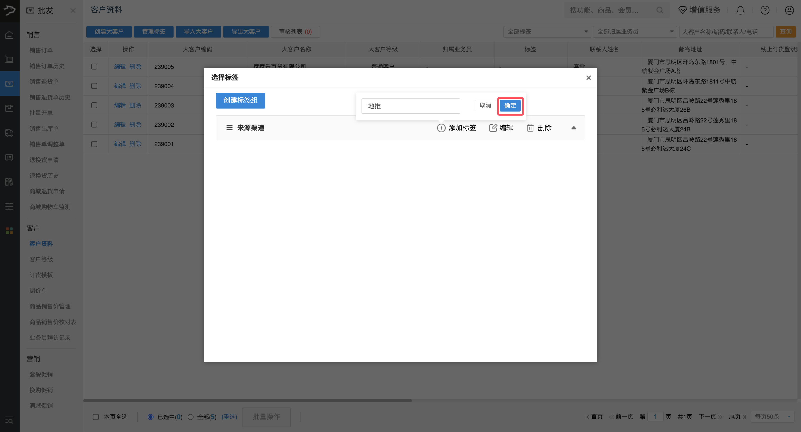Open 客户等级 in the sidebar menu

(41, 259)
